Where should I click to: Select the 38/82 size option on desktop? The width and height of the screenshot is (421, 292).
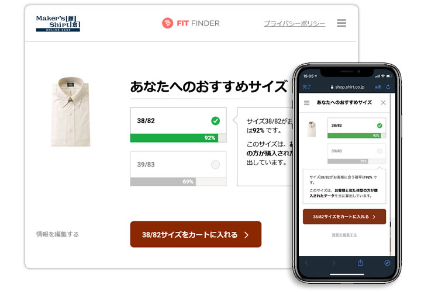[178, 124]
